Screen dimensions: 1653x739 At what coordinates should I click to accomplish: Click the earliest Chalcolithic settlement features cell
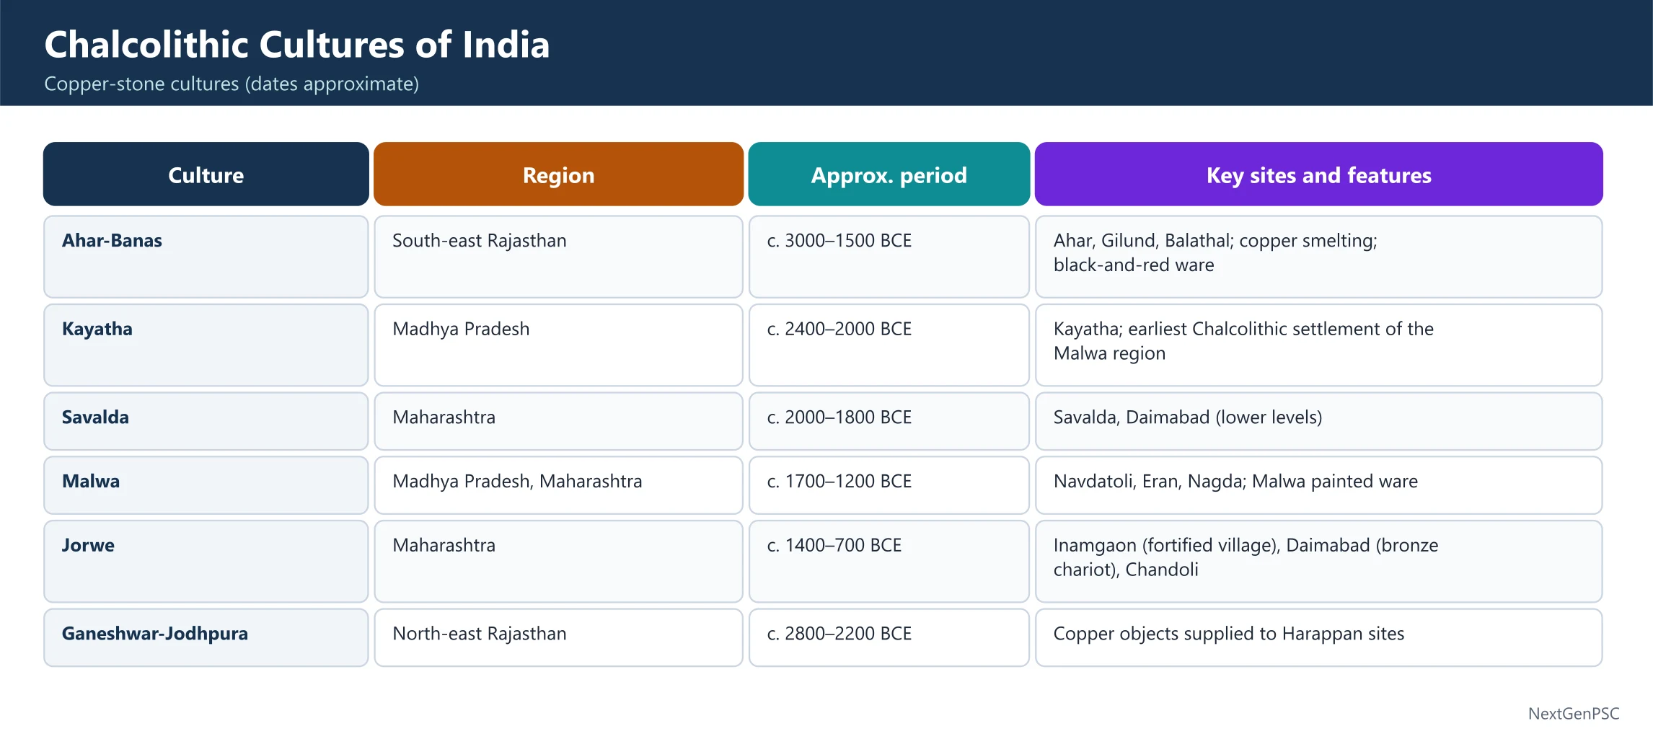click(1318, 345)
